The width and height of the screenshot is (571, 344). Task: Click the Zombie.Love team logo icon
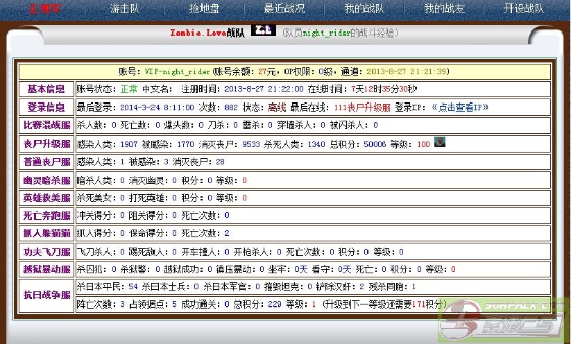pyautogui.click(x=262, y=31)
